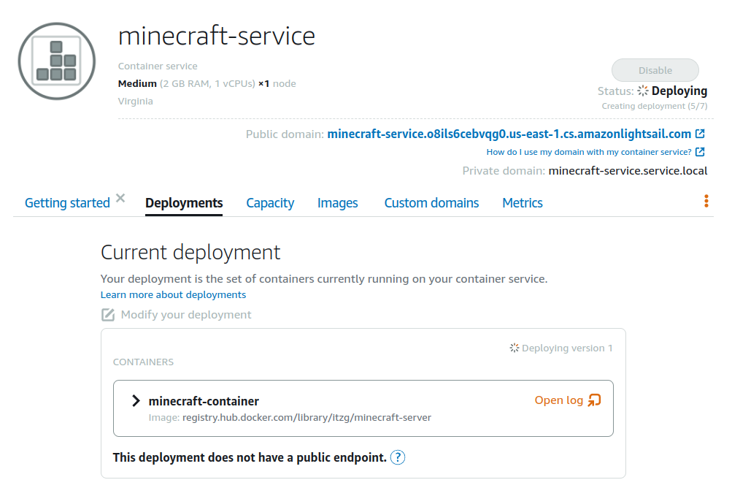
Task: Click the CONTAINERS section label
Action: tap(143, 362)
